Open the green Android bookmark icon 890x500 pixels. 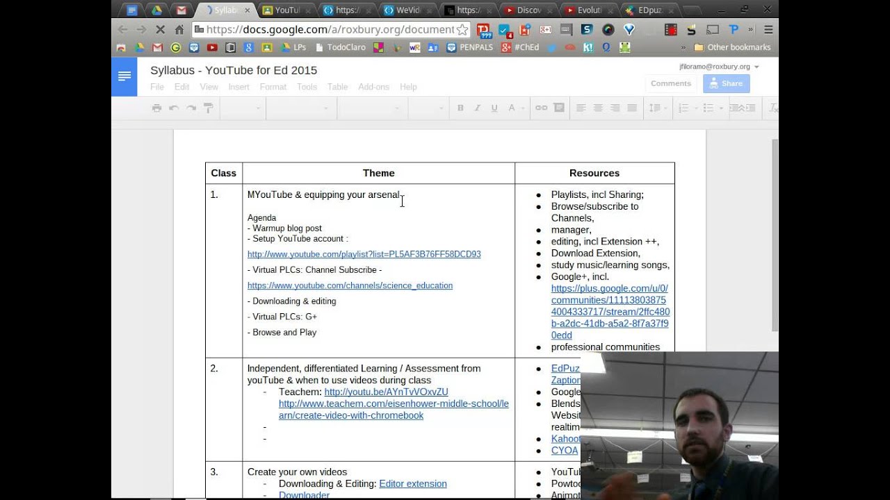(x=625, y=48)
